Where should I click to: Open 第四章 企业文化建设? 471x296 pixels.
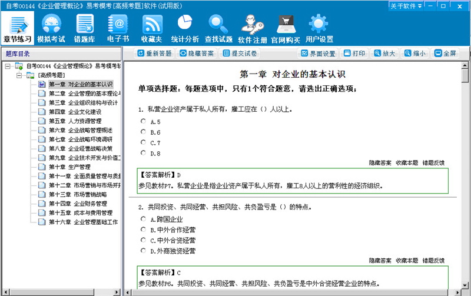(75, 112)
